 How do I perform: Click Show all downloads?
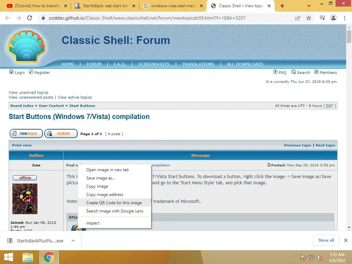[326, 240]
